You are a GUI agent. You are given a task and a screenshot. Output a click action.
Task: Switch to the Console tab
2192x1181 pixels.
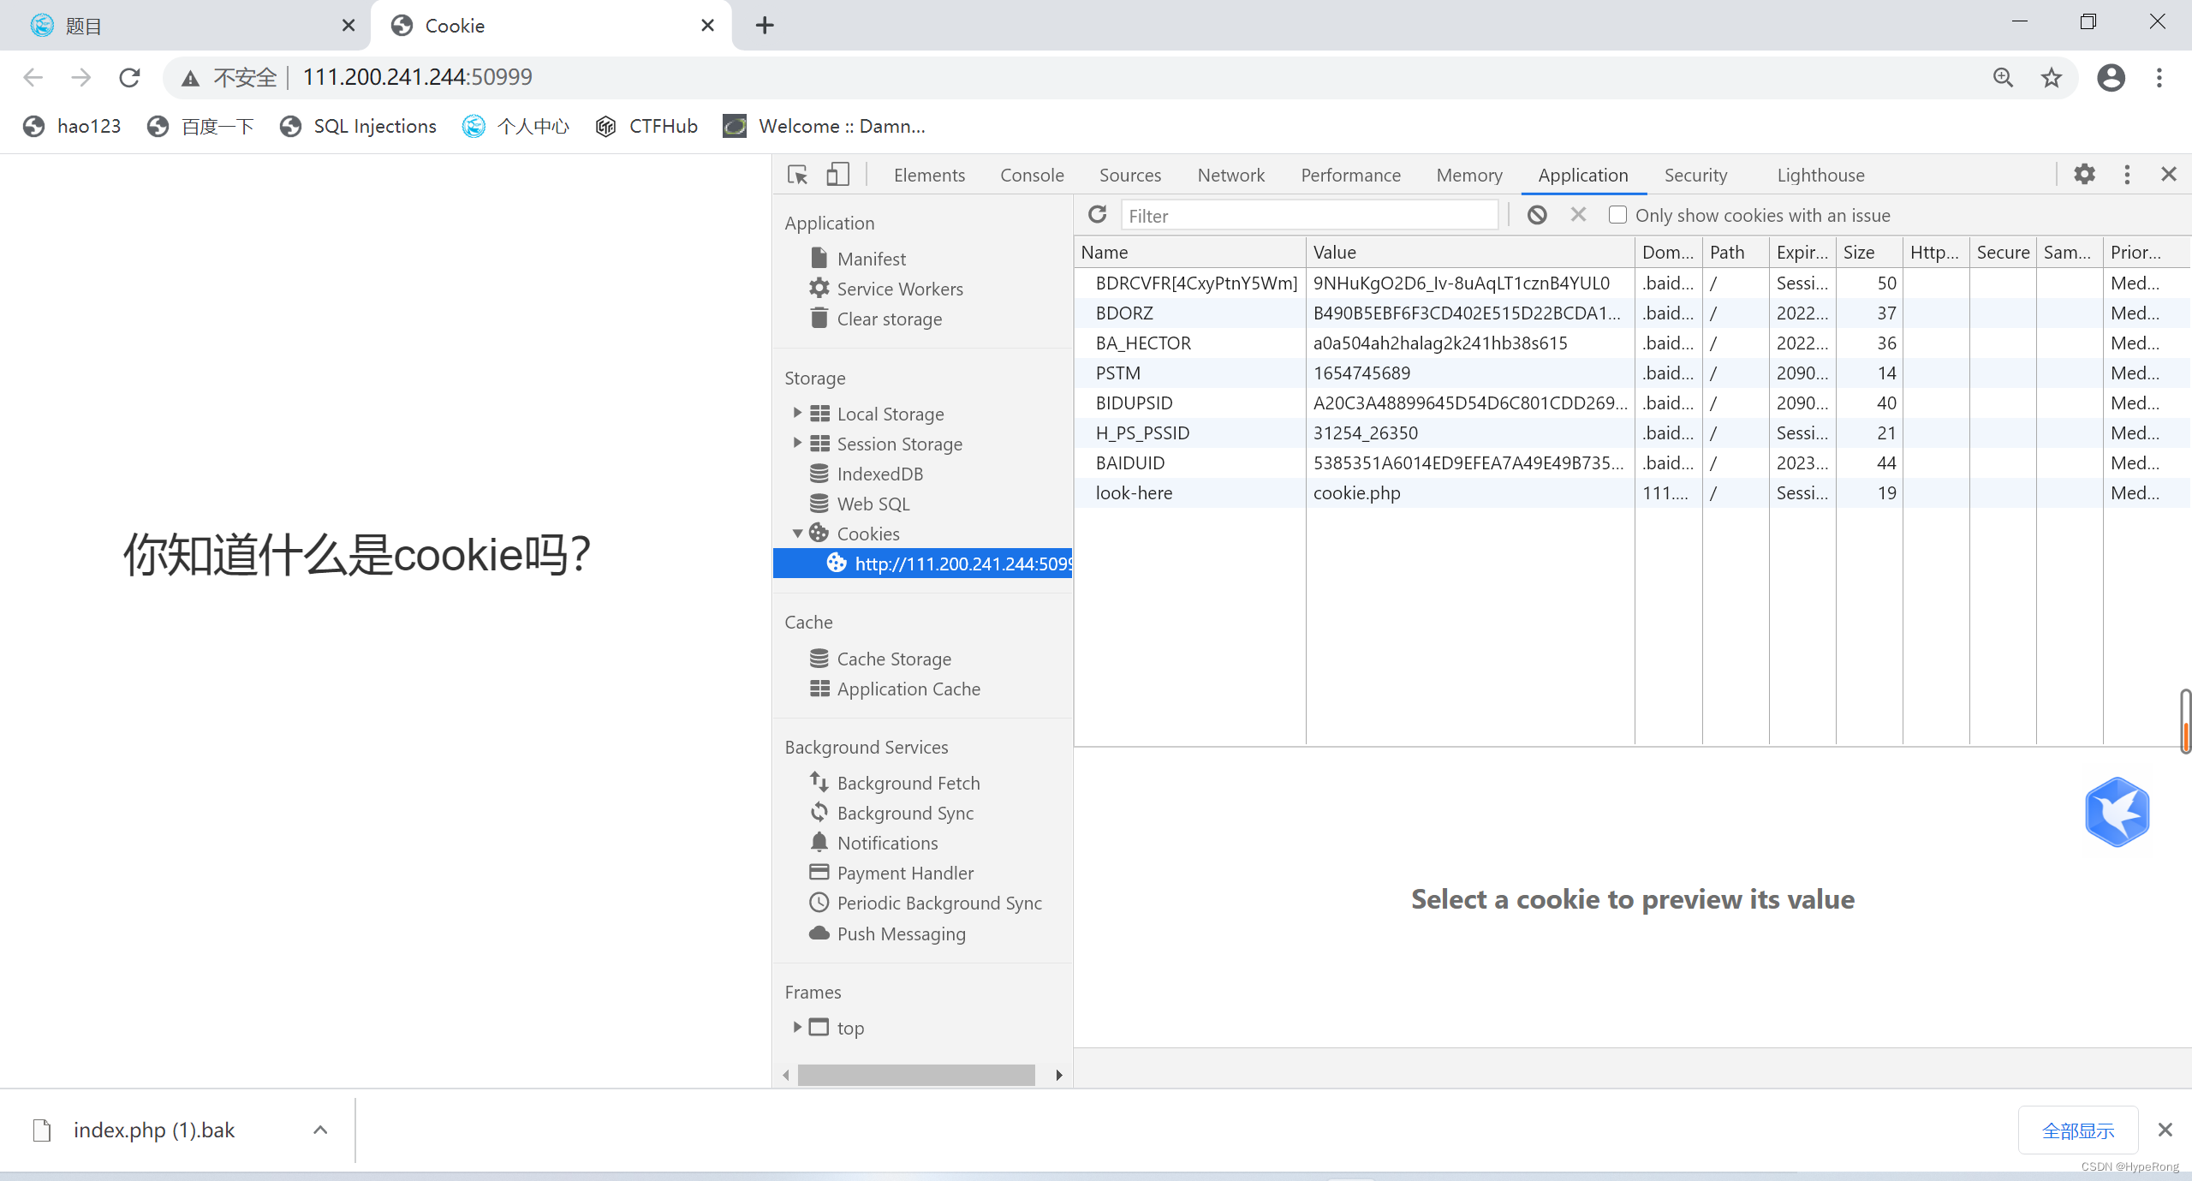(x=1032, y=175)
